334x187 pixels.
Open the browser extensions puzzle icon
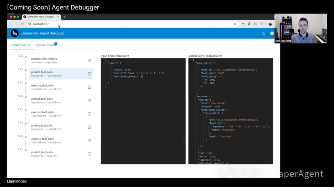coord(261,24)
